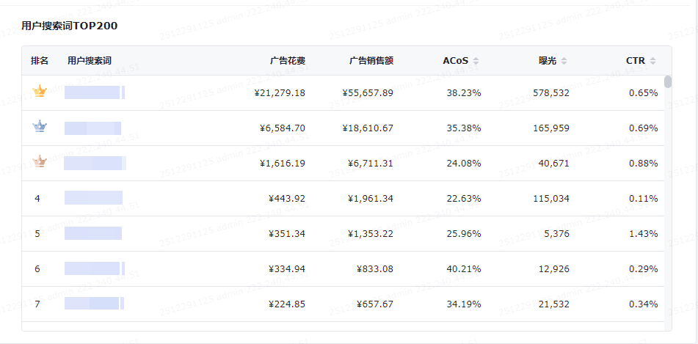This screenshot has height=344, width=698.
Task: Click the 广告销售额 column header
Action: (x=371, y=61)
